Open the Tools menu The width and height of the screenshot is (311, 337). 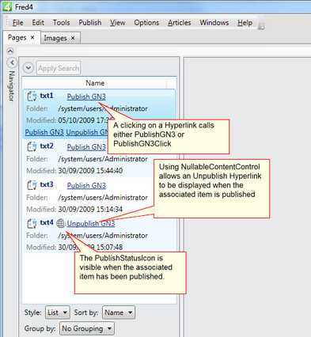coord(61,23)
